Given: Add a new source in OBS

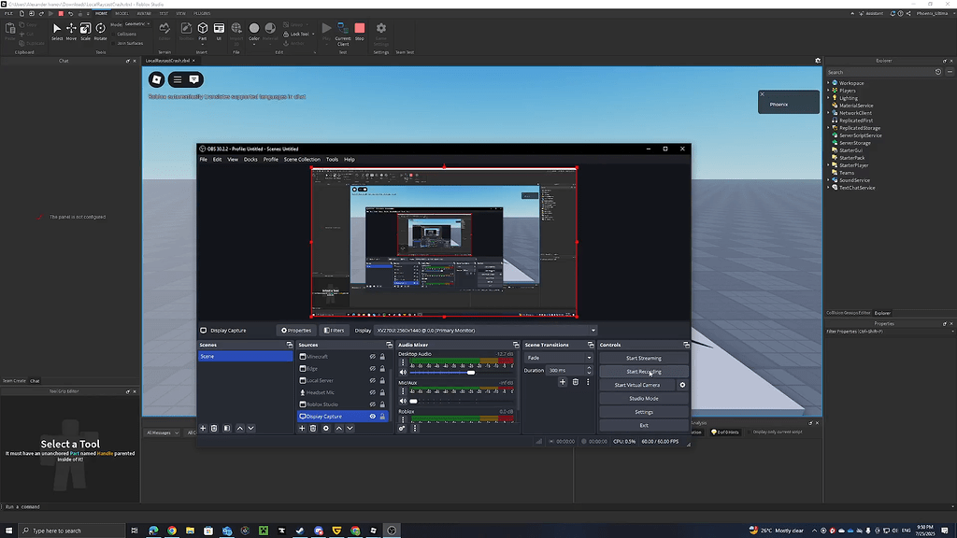Looking at the screenshot, I should coord(303,429).
